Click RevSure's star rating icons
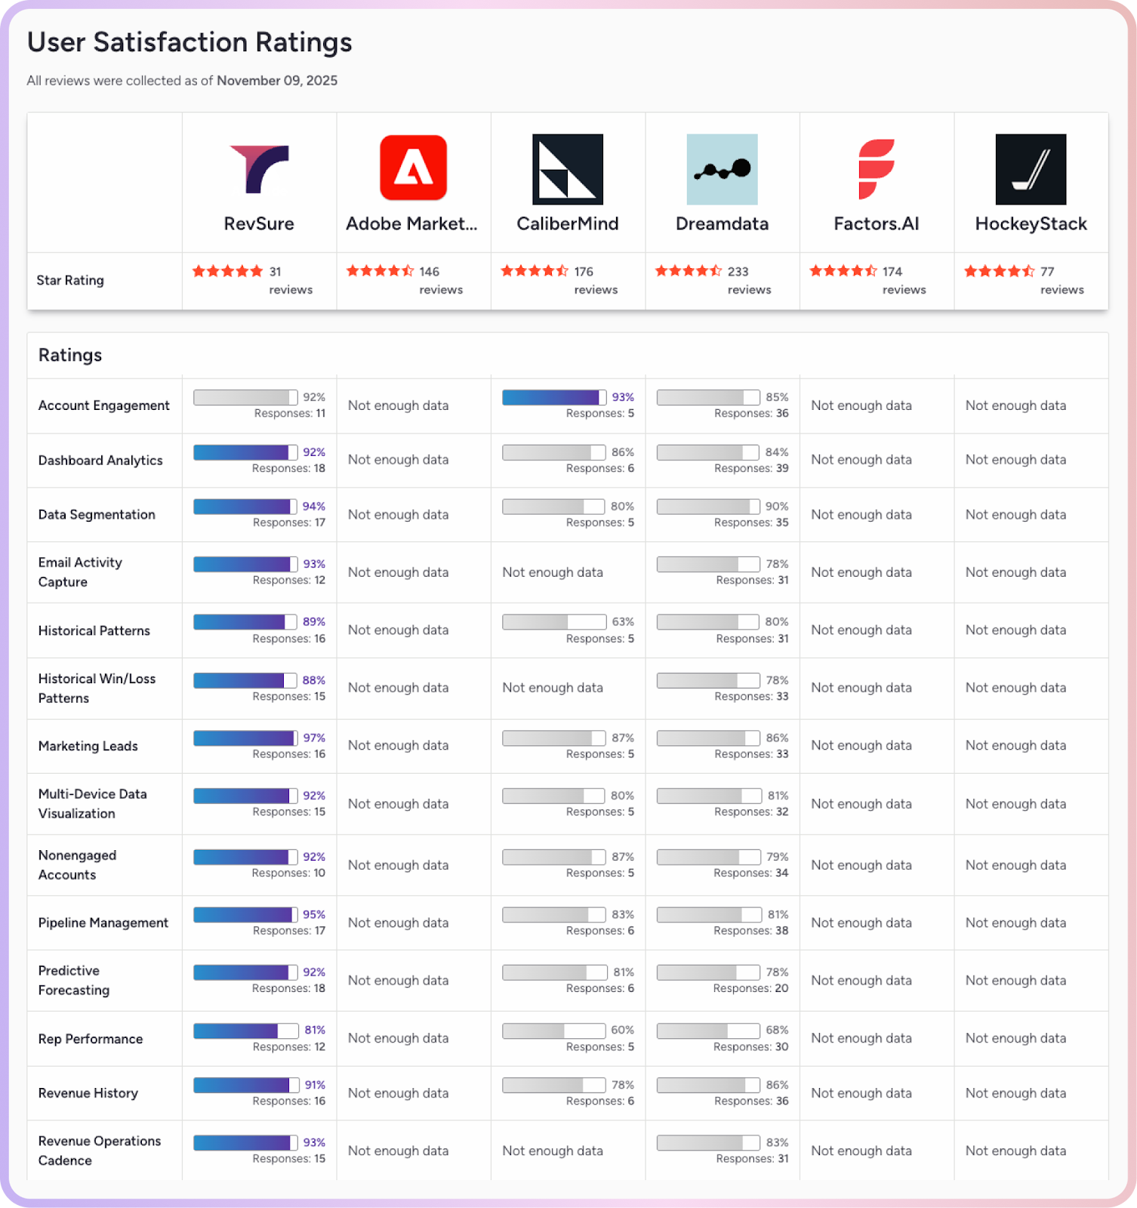The image size is (1137, 1208). click(227, 271)
